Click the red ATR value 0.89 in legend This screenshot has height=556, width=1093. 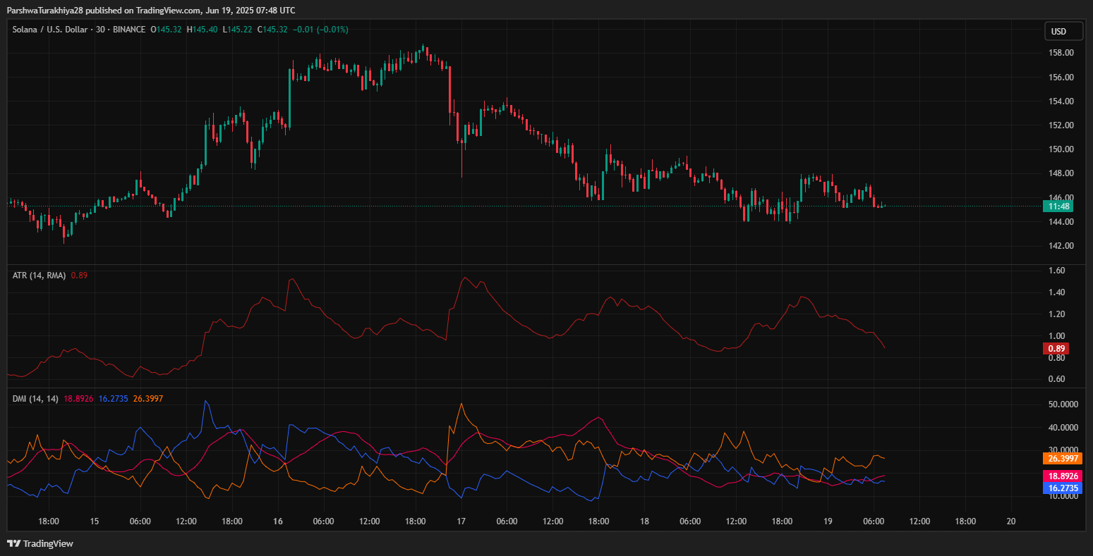pyautogui.click(x=79, y=276)
